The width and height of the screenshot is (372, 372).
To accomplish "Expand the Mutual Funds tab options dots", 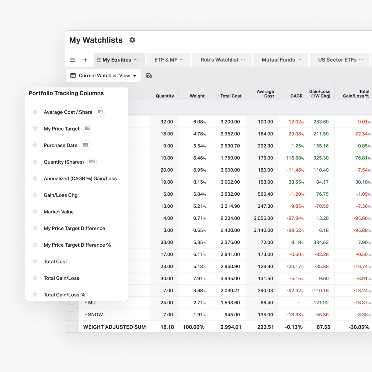I will (x=299, y=59).
